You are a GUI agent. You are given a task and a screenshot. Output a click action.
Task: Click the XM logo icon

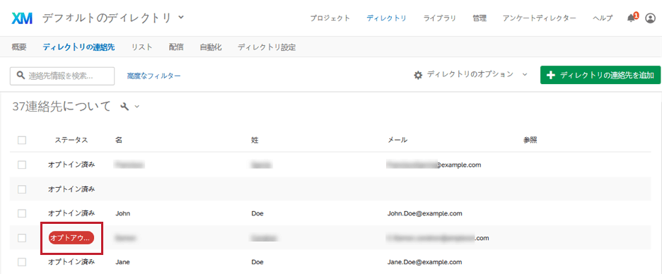coord(22,18)
